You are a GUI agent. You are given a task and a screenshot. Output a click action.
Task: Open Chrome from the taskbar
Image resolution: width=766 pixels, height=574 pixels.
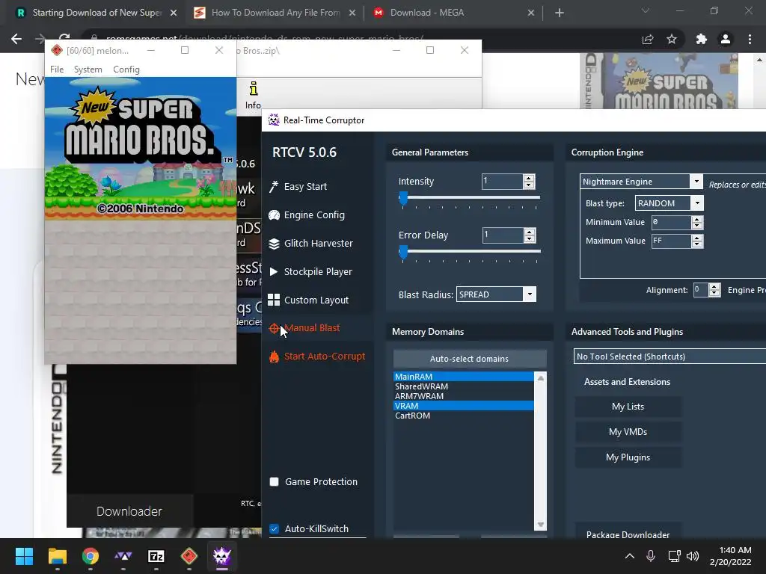(x=91, y=556)
